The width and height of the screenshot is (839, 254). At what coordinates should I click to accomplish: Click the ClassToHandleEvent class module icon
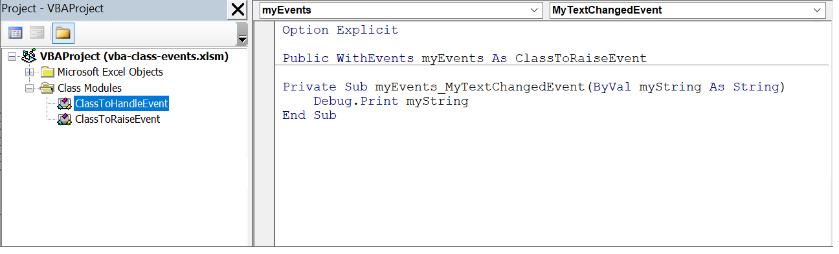(64, 103)
